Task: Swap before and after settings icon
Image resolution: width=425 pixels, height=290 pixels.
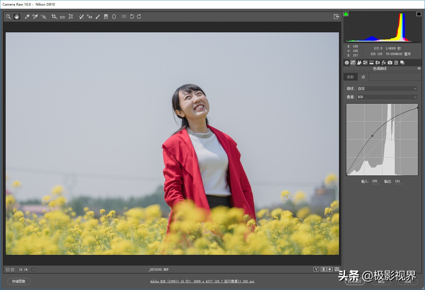Action: [324, 270]
